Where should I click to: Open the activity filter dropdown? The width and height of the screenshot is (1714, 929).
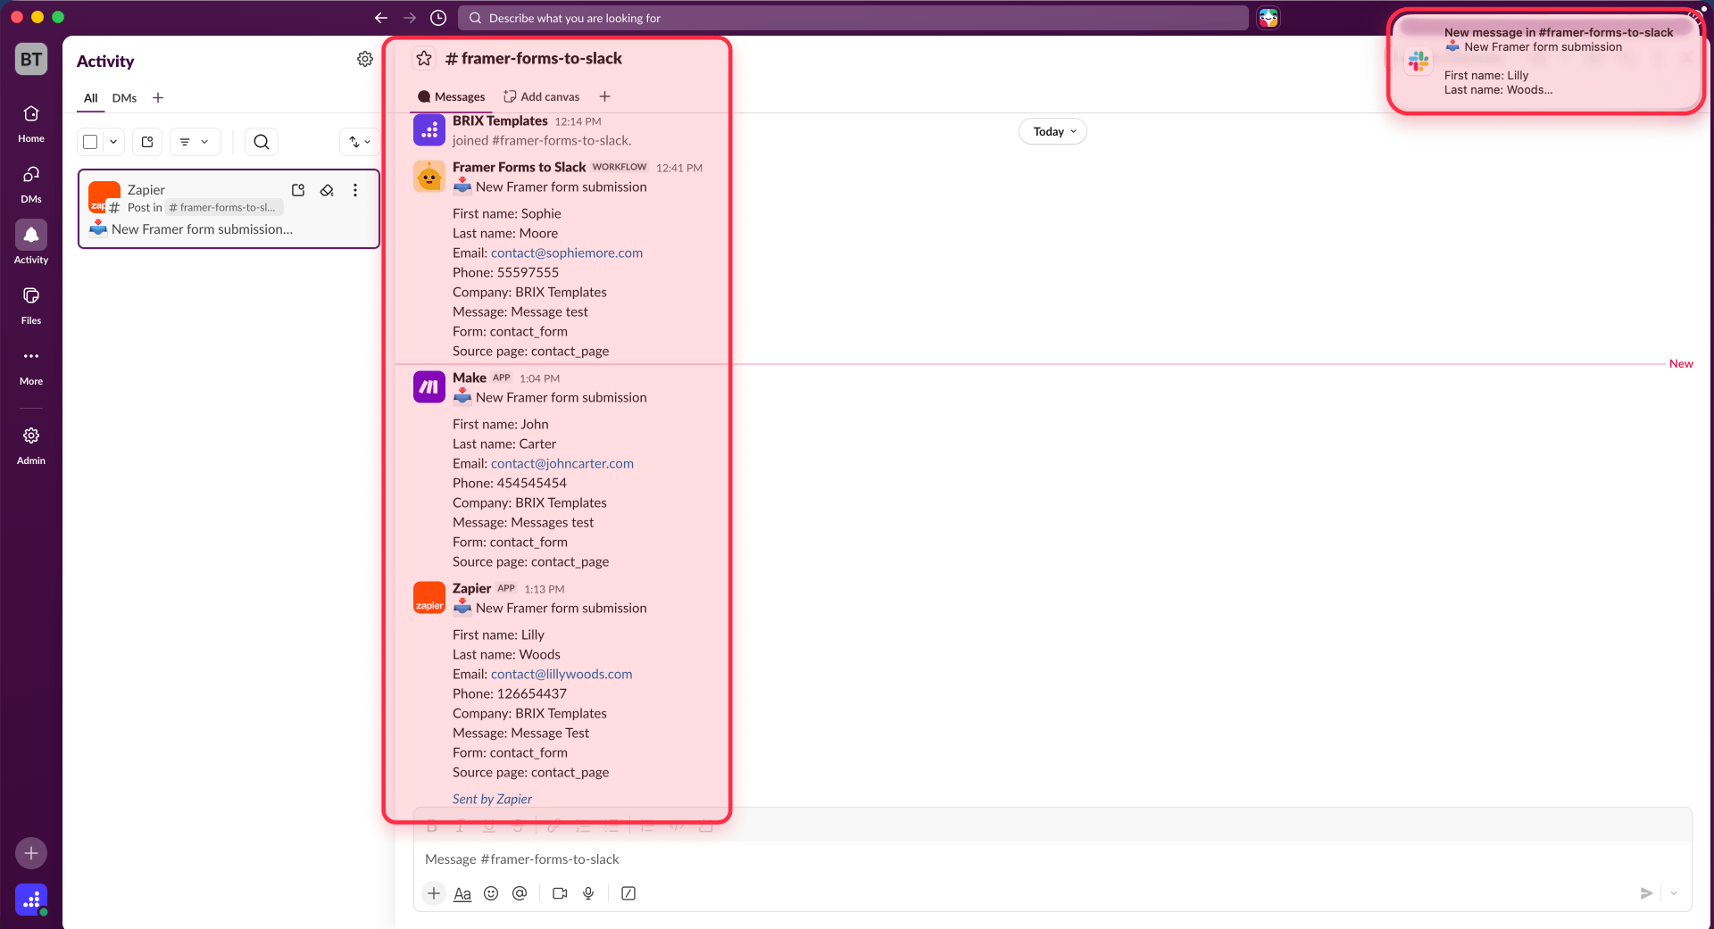(x=195, y=142)
